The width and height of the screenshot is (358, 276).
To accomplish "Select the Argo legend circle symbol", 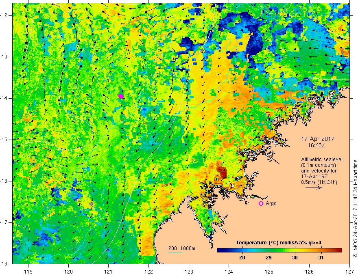I will tap(261, 203).
